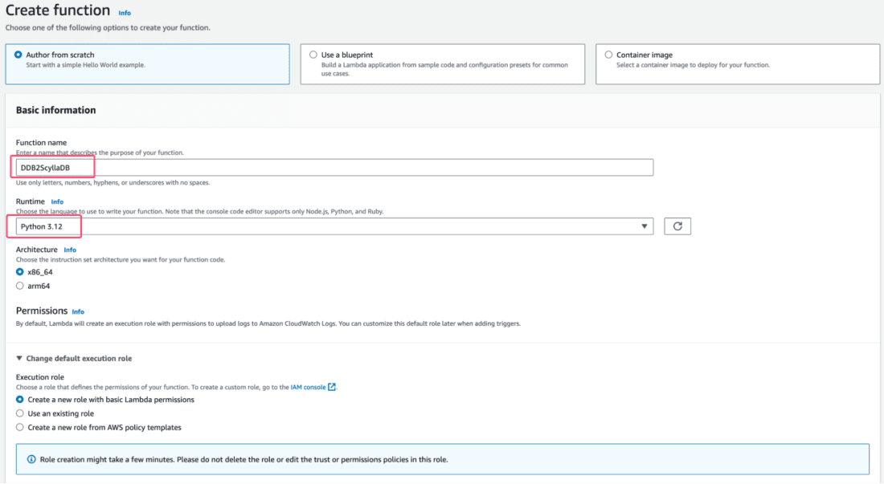
Task: Open Info link next to Create function
Action: pyautogui.click(x=125, y=13)
